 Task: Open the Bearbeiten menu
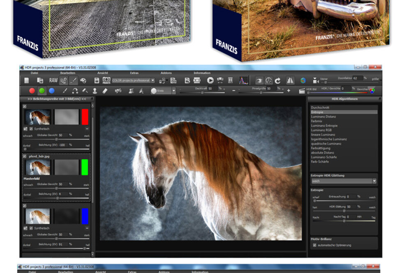[67, 73]
